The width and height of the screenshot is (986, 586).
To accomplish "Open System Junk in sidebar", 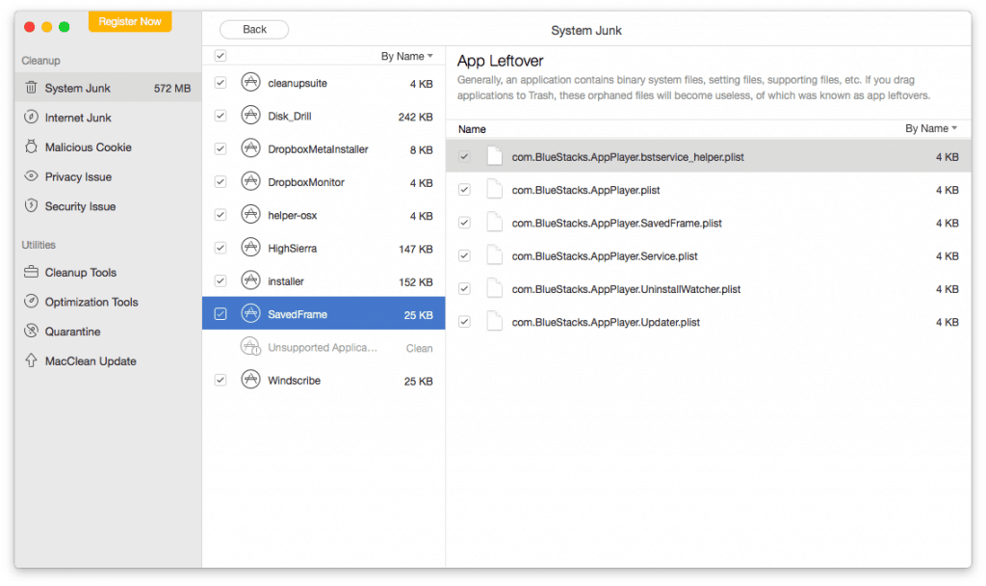I will 108,88.
